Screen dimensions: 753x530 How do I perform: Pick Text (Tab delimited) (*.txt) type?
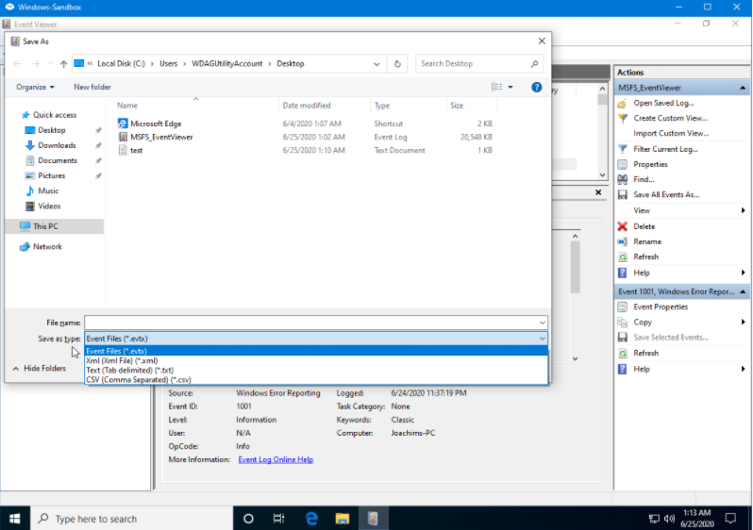(x=129, y=370)
